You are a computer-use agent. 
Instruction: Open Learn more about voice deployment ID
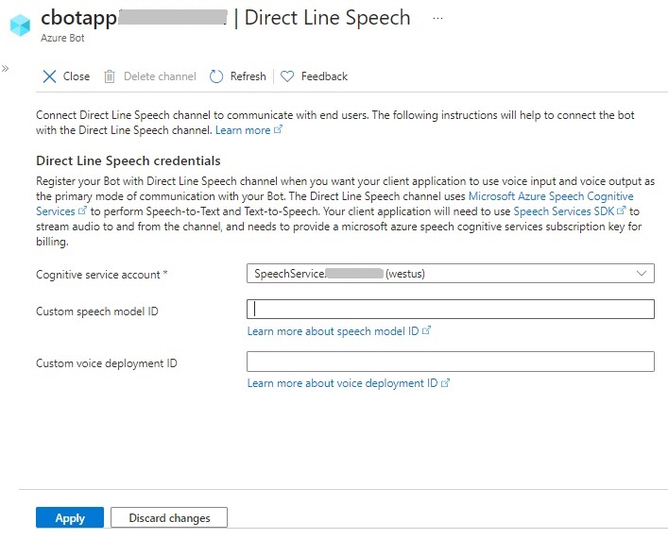tap(342, 383)
